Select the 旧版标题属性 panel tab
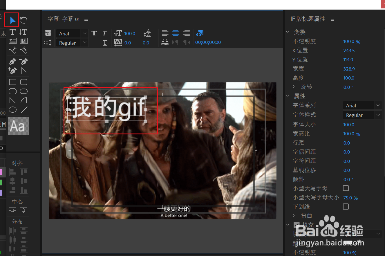 coord(308,19)
